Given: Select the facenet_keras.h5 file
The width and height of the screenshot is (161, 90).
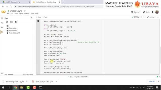Looking at the screenshot, I should 14,33.
